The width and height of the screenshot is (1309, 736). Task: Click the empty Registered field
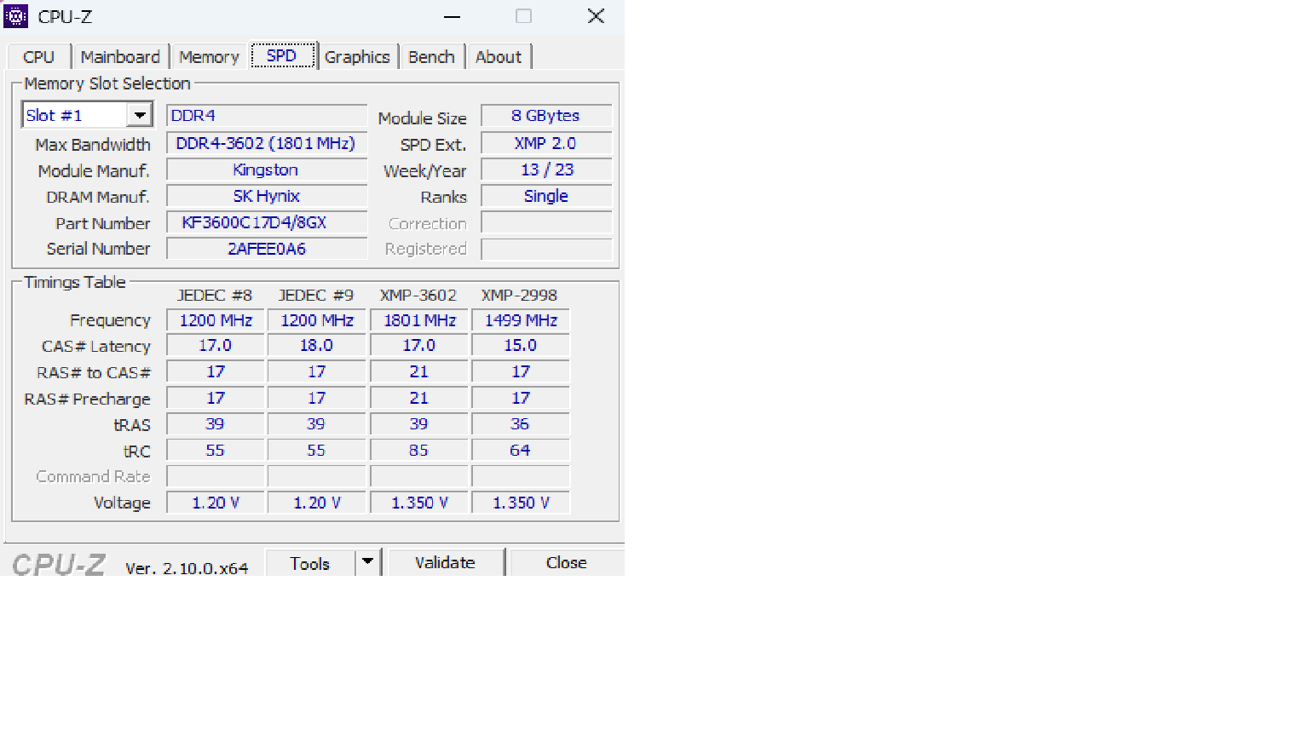[x=546, y=249]
